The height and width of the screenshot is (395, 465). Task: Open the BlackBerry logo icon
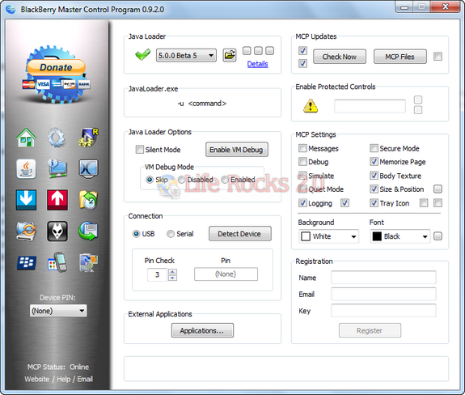(x=27, y=262)
